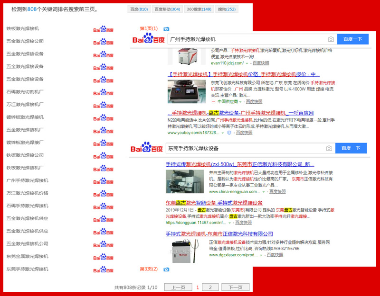This screenshot has width=380, height=296.
Task: Click Baidu logo in 万江激光焊接机价格 row
Action: tap(103, 193)
